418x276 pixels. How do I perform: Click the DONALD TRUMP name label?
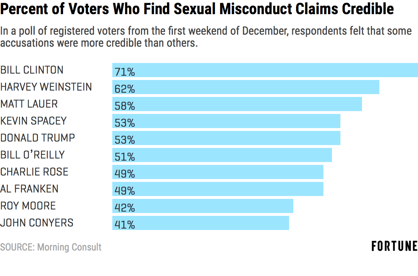[x=38, y=138]
